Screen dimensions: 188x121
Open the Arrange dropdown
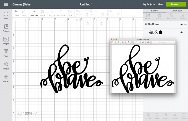(x=61, y=13)
